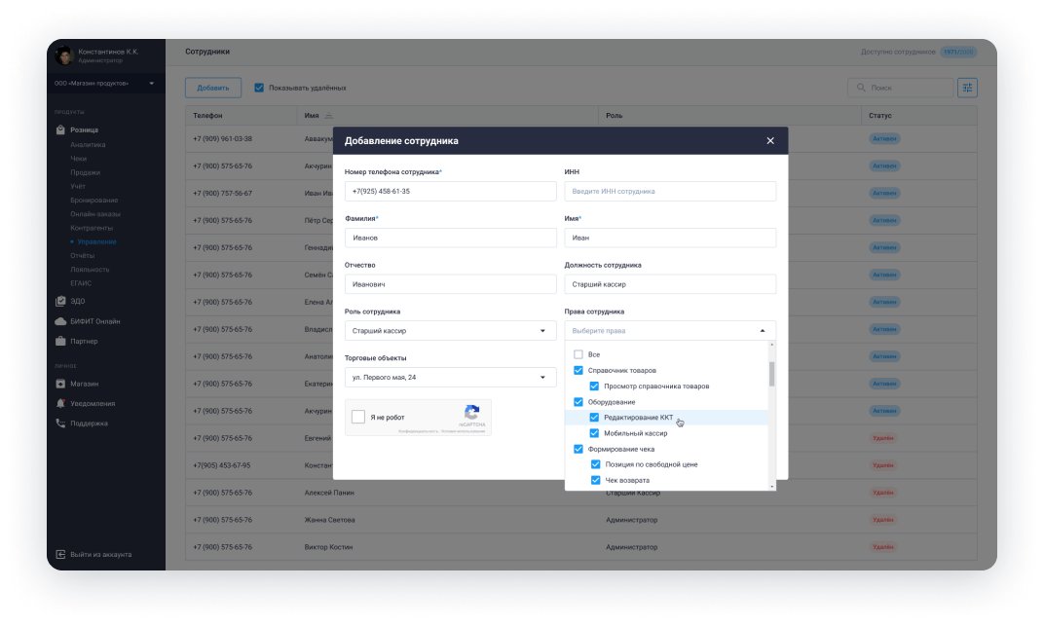
Task: Open Поддержка phone icon
Action: pyautogui.click(x=60, y=423)
